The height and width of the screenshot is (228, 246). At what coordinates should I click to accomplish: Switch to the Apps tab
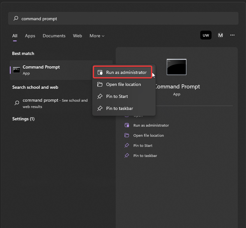(x=30, y=36)
